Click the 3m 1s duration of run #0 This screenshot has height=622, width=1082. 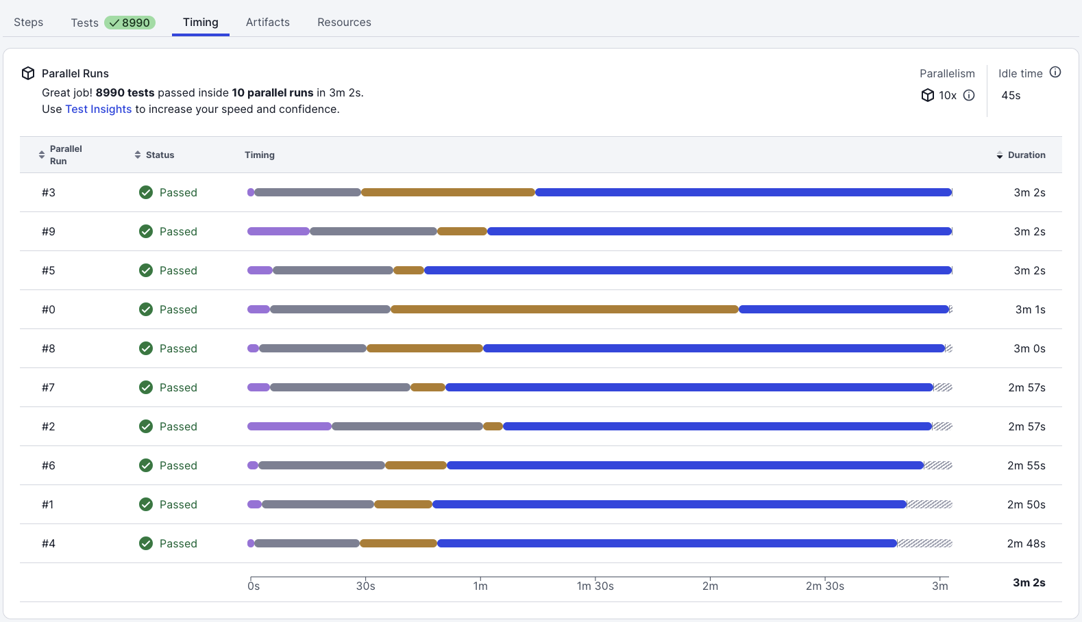coord(1031,309)
